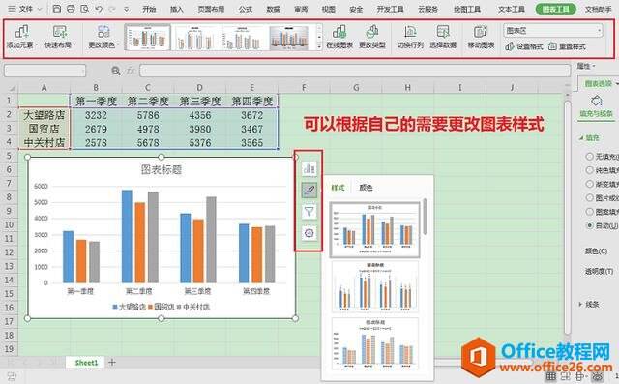Open the chart filter funnel button

click(x=309, y=212)
